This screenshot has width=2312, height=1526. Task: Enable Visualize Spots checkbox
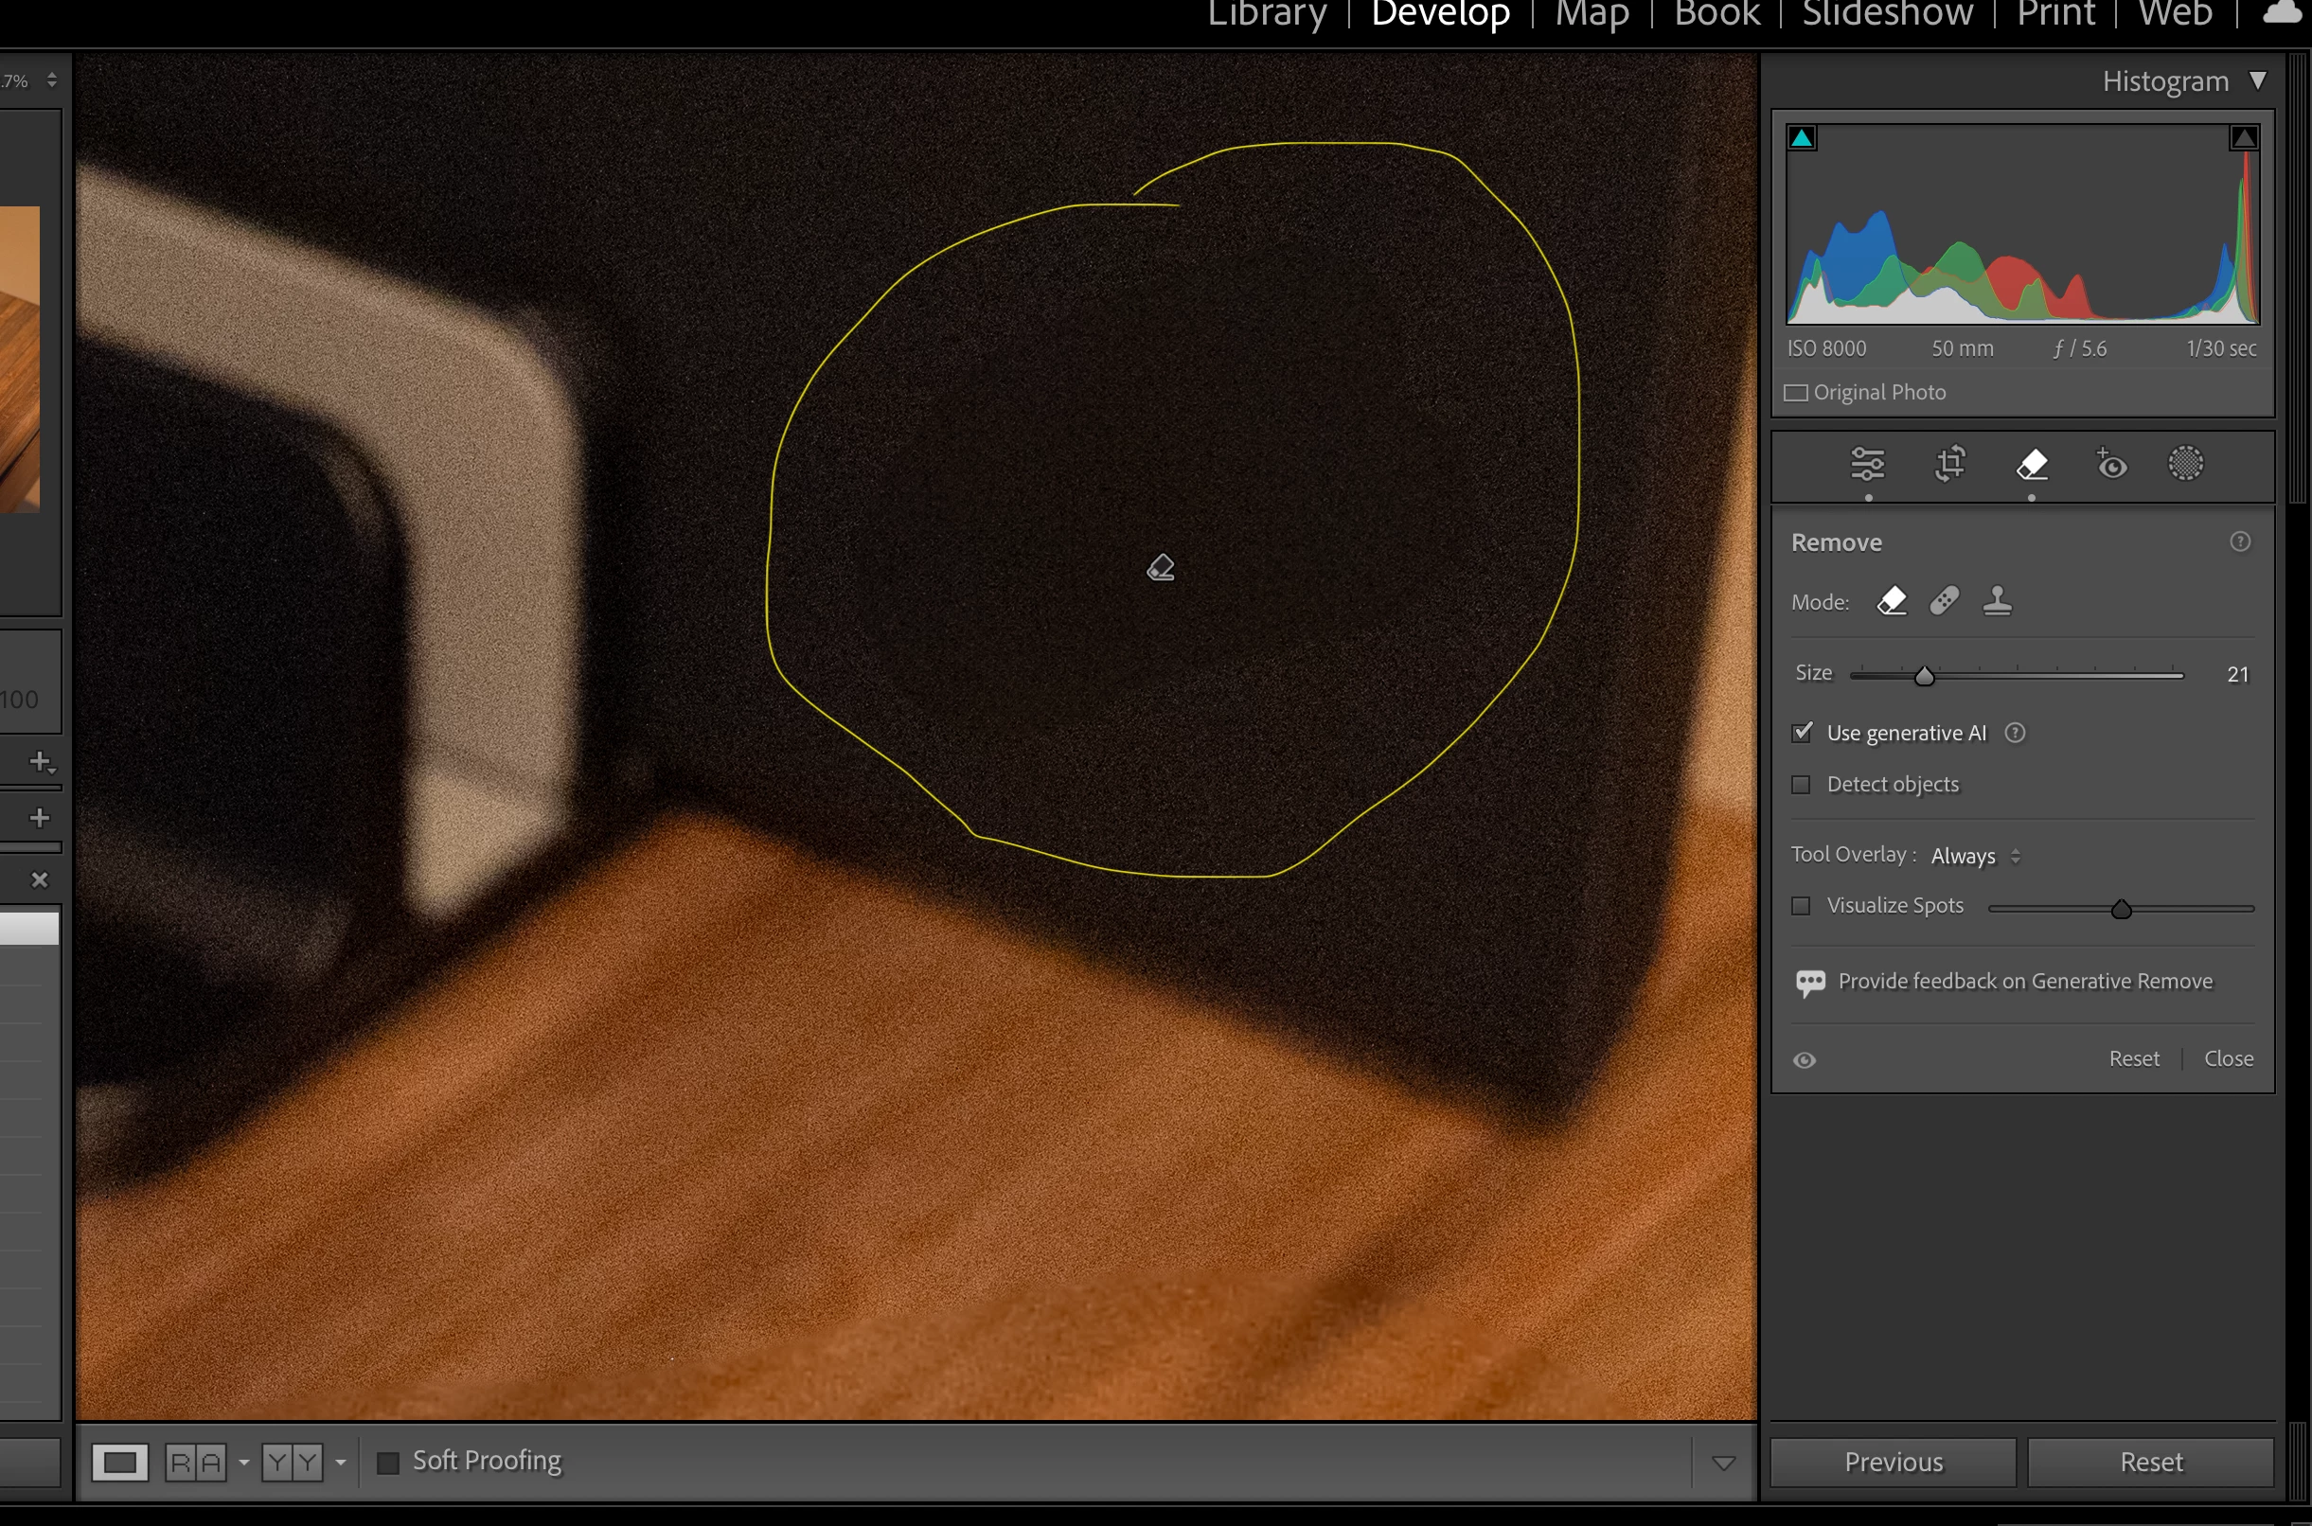click(x=1802, y=906)
